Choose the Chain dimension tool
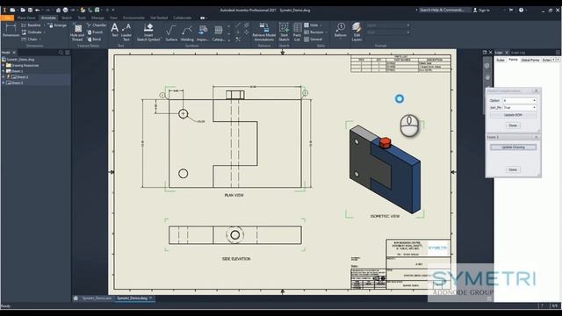The width and height of the screenshot is (562, 316). click(x=29, y=39)
